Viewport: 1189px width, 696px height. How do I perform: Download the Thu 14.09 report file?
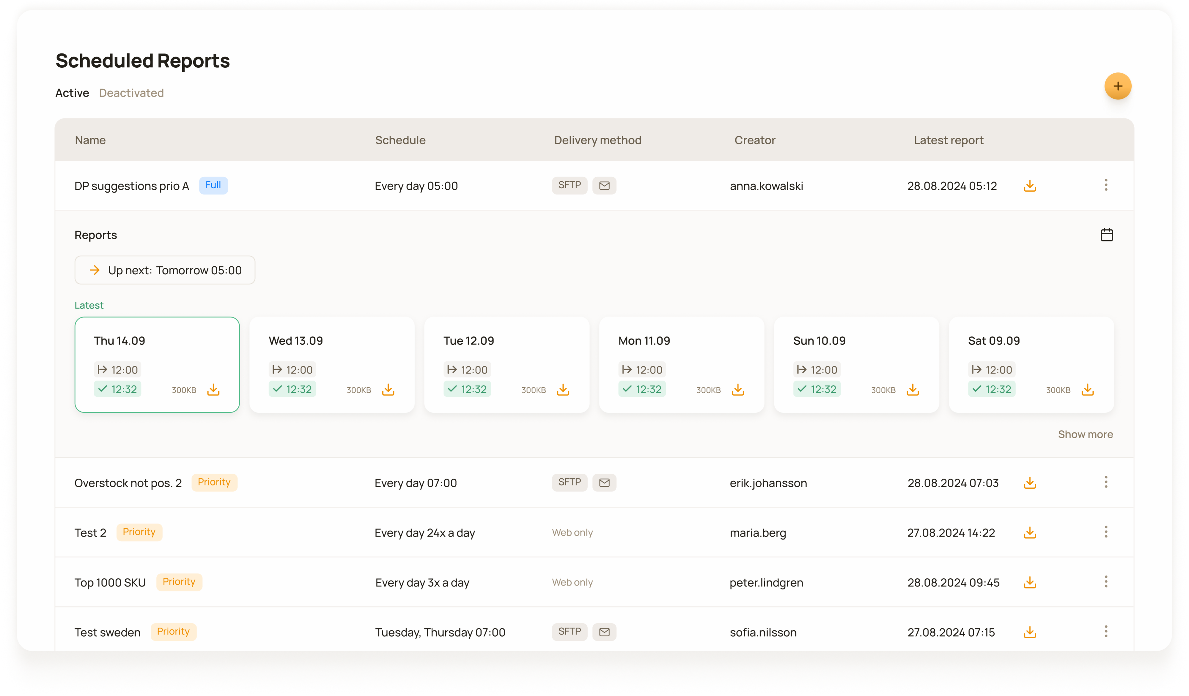[213, 390]
